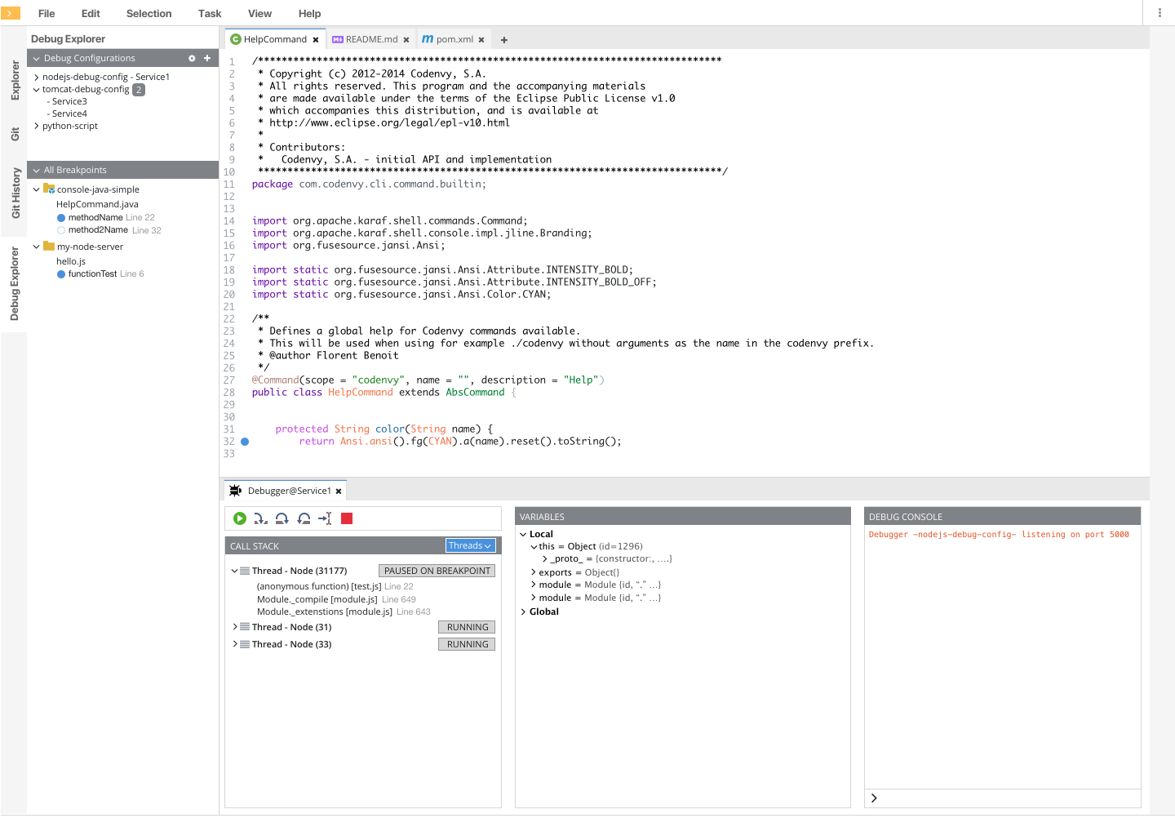This screenshot has height=836, width=1175.
Task: Collapse the All Breakpoints section
Action: click(36, 171)
